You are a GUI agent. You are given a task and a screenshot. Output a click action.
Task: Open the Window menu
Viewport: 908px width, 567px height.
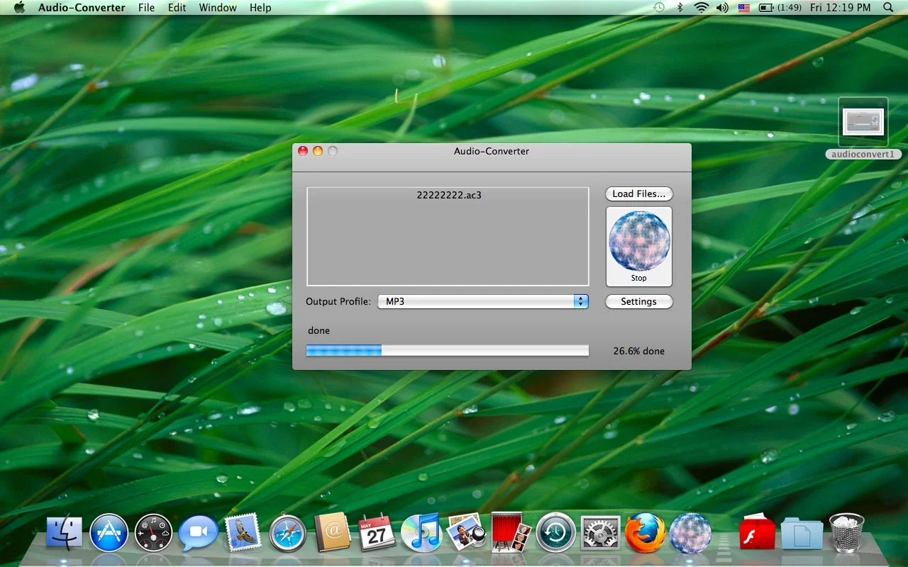[218, 8]
